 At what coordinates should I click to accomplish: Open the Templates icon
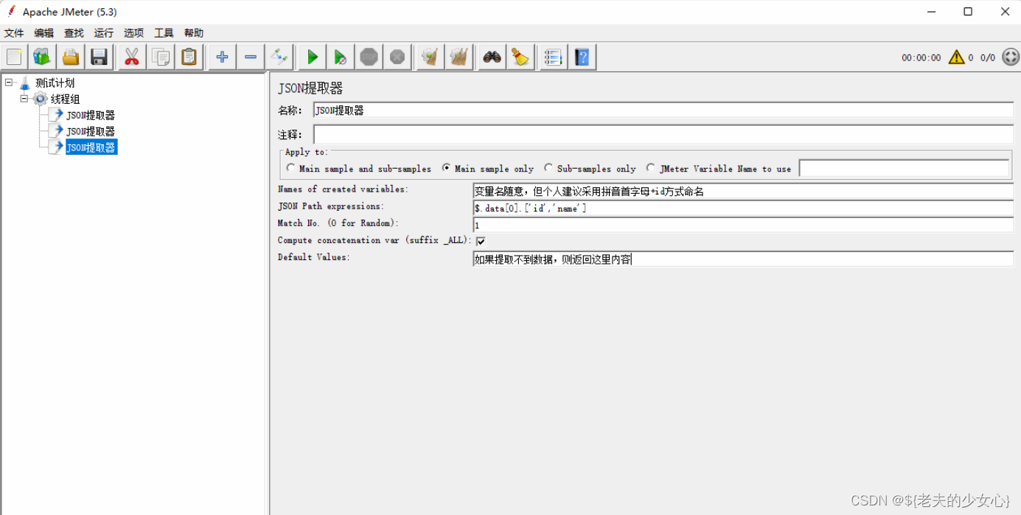[x=41, y=57]
